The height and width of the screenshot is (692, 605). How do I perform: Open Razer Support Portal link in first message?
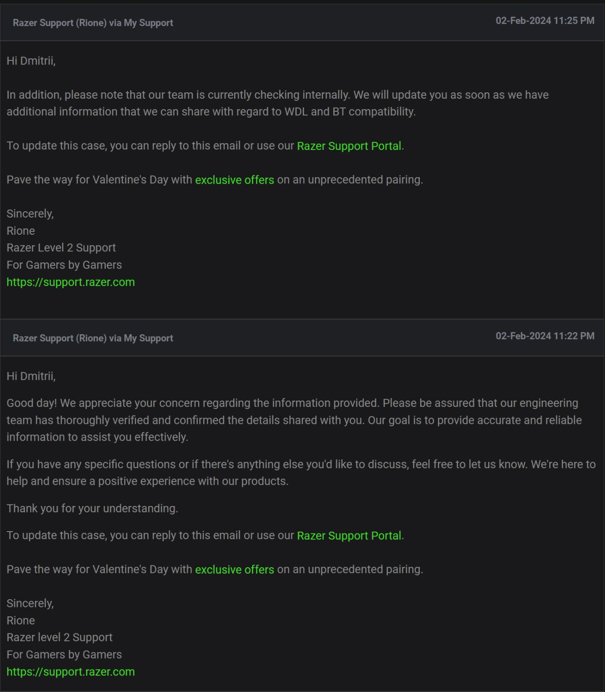[x=349, y=146]
